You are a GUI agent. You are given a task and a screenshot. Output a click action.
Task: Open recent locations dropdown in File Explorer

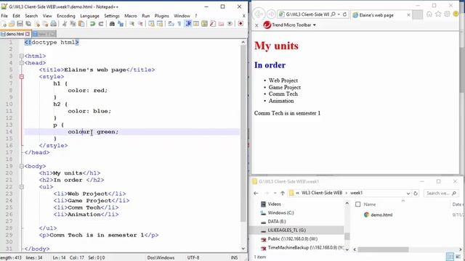275,193
